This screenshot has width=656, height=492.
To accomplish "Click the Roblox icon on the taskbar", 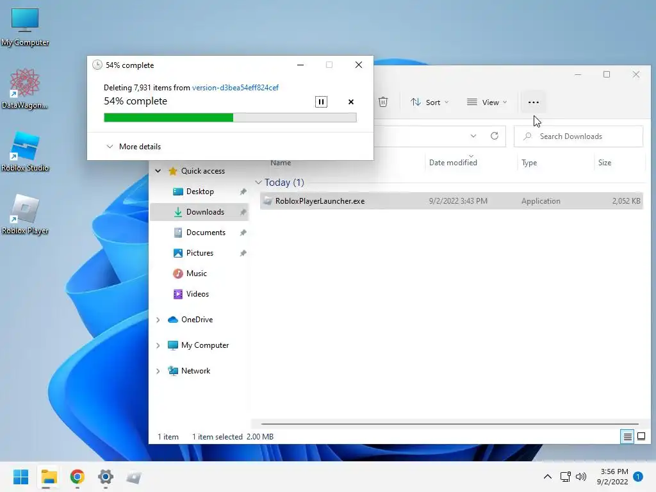I will pos(134,477).
